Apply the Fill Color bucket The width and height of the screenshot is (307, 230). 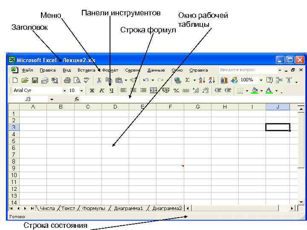(255, 90)
